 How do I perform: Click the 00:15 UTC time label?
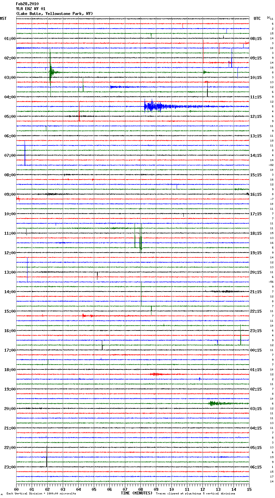256,350
